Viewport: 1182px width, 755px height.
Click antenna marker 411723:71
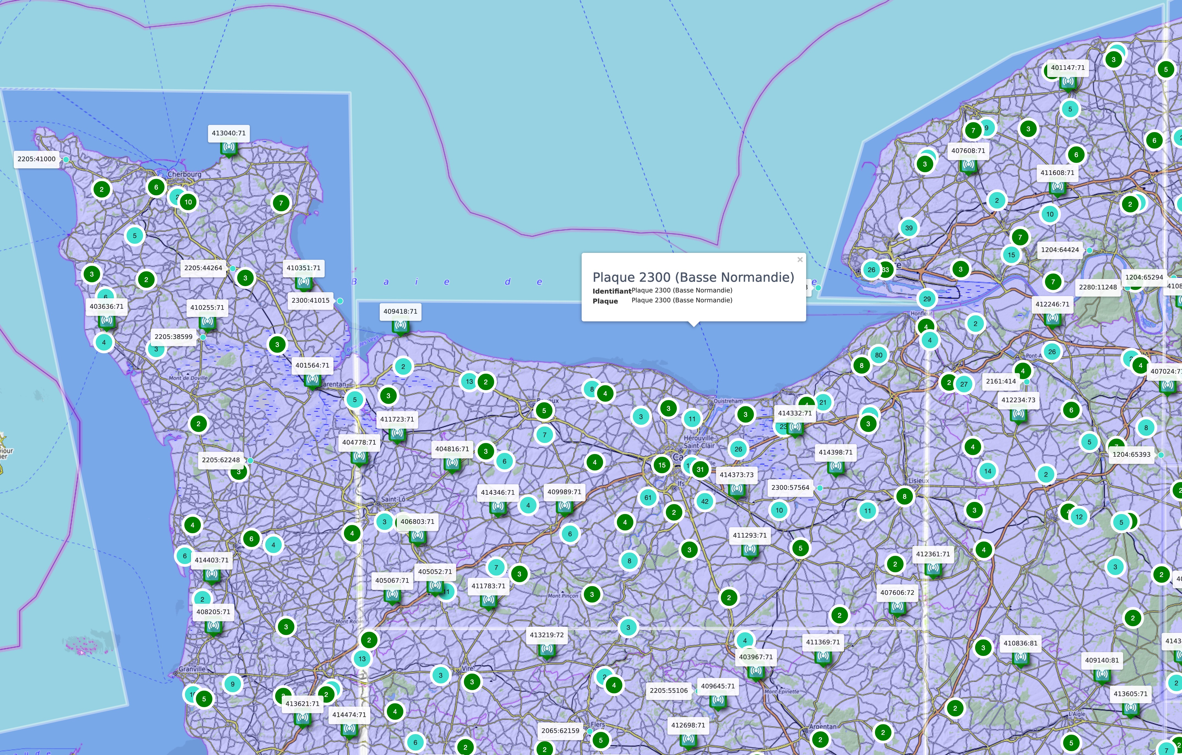(x=397, y=434)
